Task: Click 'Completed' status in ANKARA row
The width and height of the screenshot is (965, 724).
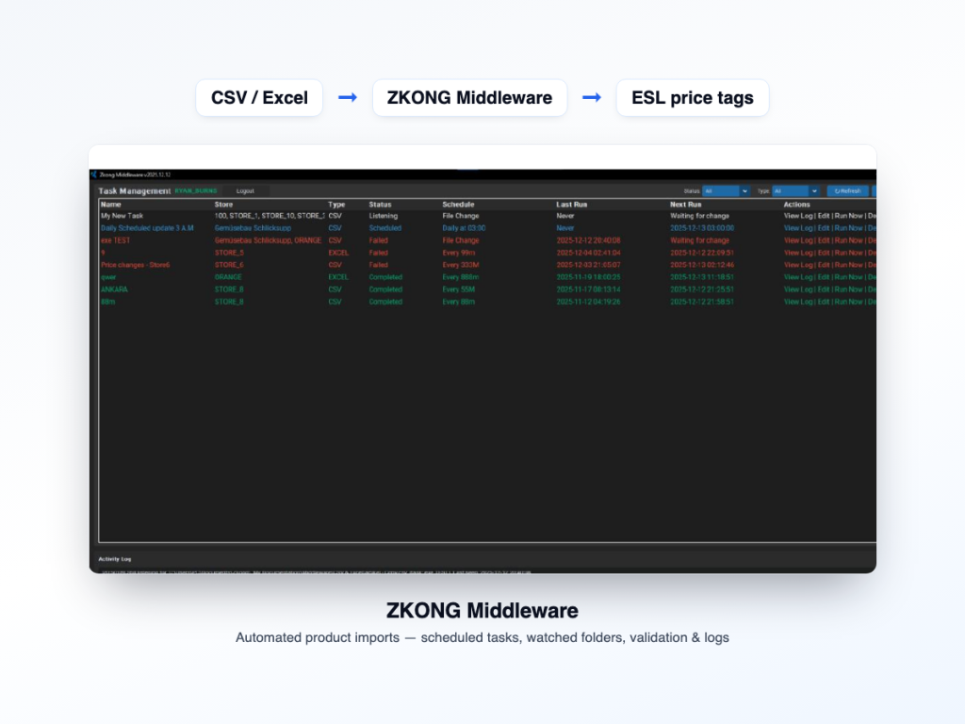Action: (x=385, y=289)
